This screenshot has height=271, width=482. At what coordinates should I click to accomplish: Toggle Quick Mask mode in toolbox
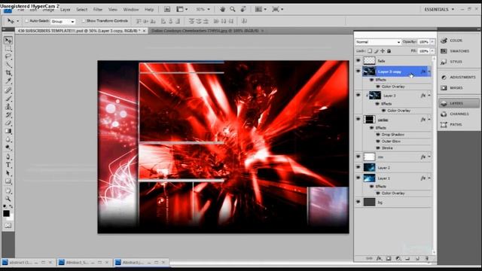[8, 226]
